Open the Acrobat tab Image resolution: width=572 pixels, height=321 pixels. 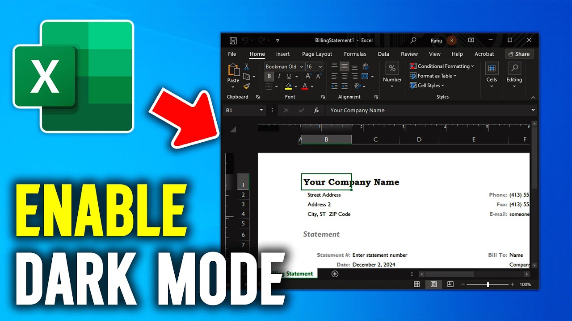(484, 54)
